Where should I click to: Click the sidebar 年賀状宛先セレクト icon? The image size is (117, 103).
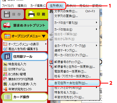(5, 89)
